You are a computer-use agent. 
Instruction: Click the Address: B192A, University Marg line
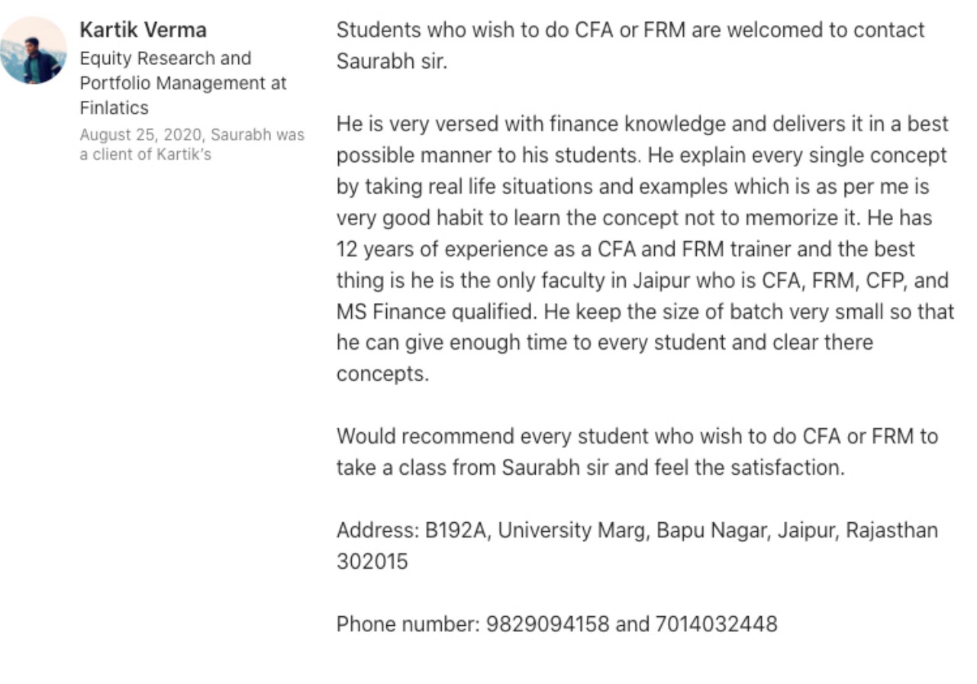(x=637, y=531)
